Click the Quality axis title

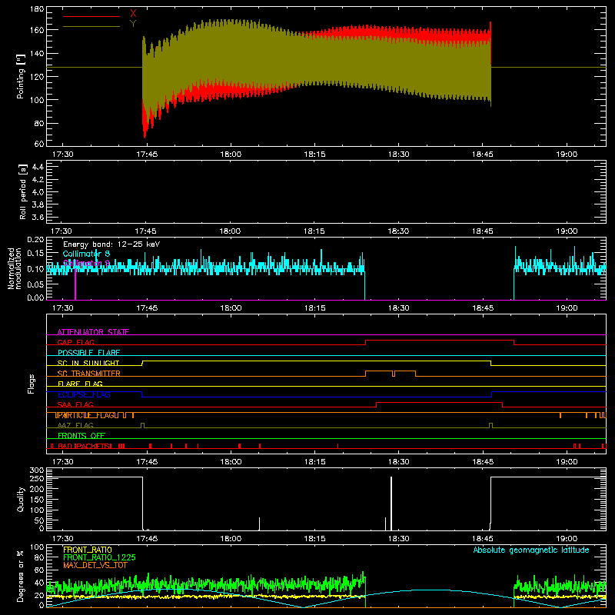pos(21,499)
